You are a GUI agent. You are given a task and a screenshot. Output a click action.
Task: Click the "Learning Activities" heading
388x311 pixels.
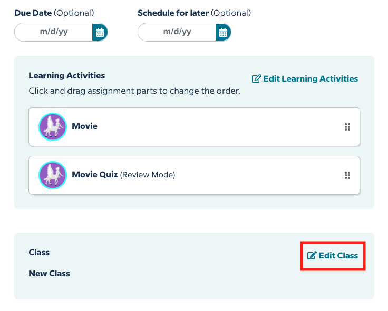coord(66,76)
